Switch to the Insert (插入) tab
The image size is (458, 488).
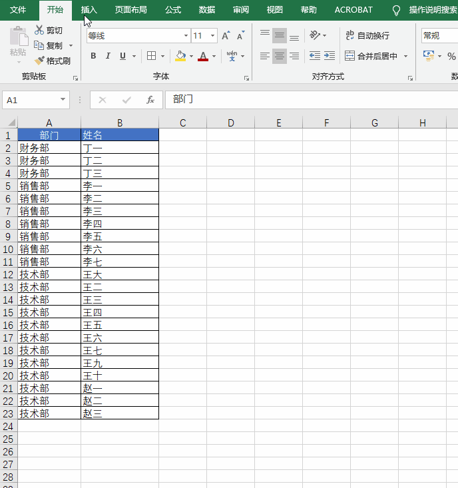point(89,10)
